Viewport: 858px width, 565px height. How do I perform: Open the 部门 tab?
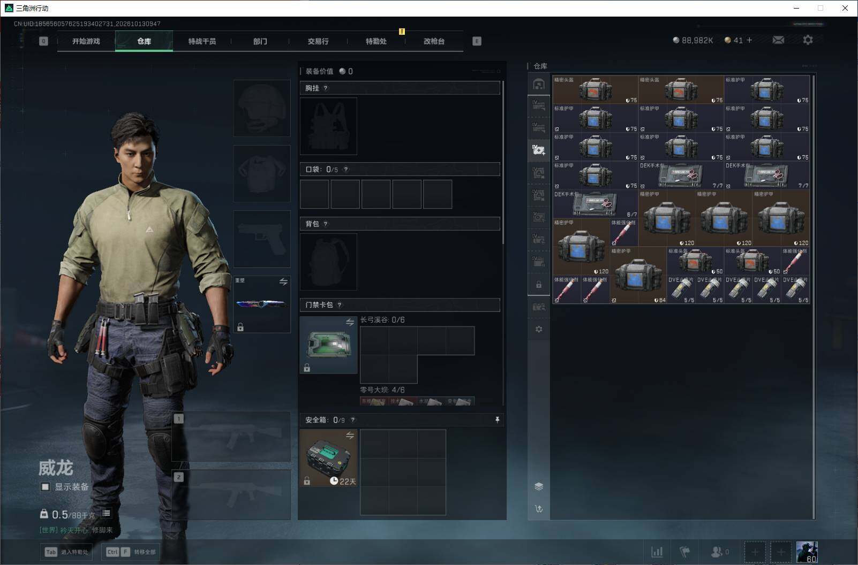point(260,41)
